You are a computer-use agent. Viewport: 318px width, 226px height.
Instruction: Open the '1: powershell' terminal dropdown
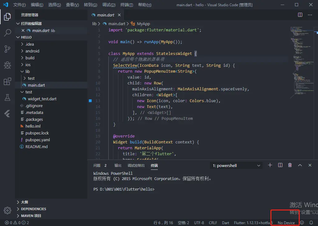(236, 165)
